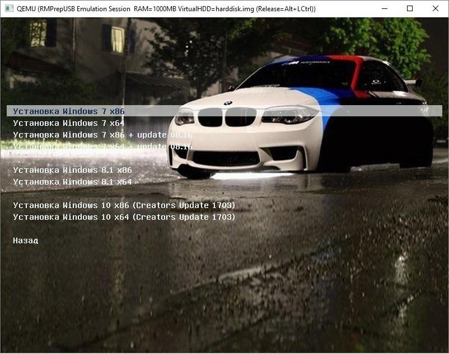Close the QEMU emulation window
Screen dimensions: 449x354
(x=435, y=8)
